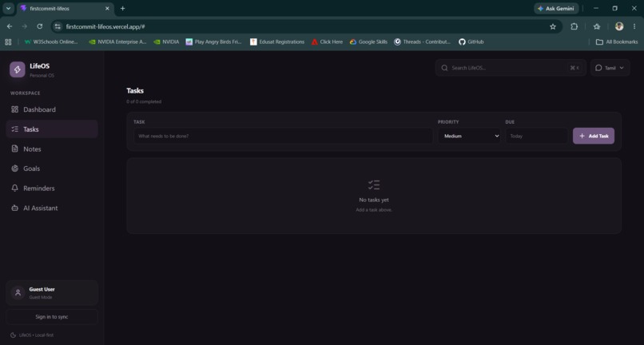644x345 pixels.
Task: Click the checklist icon above No tasks yet
Action: tap(374, 184)
